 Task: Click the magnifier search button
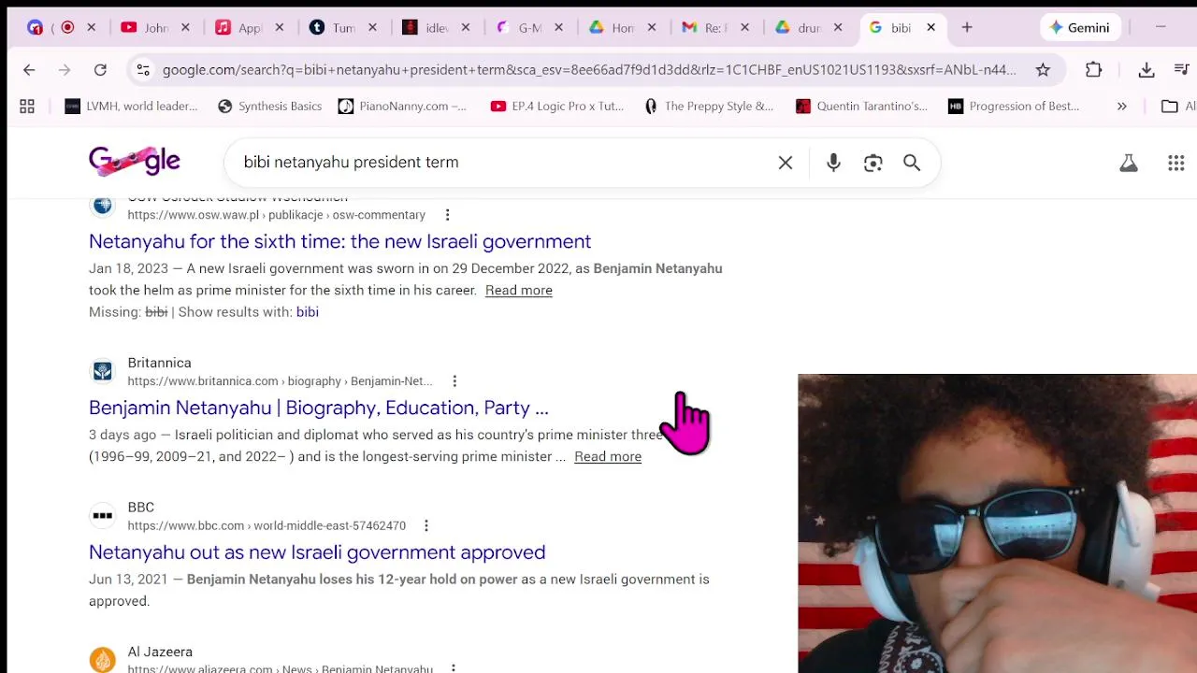(912, 163)
